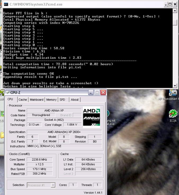The height and width of the screenshot is (195, 179).
Task: Select the CPU tab
Action: [10, 99]
